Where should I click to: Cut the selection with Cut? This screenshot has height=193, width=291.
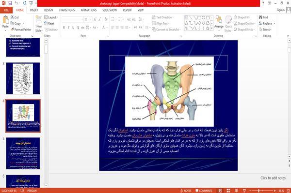coord(15,17)
